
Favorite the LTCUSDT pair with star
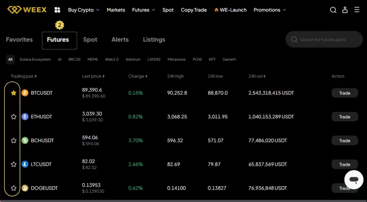pos(13,164)
